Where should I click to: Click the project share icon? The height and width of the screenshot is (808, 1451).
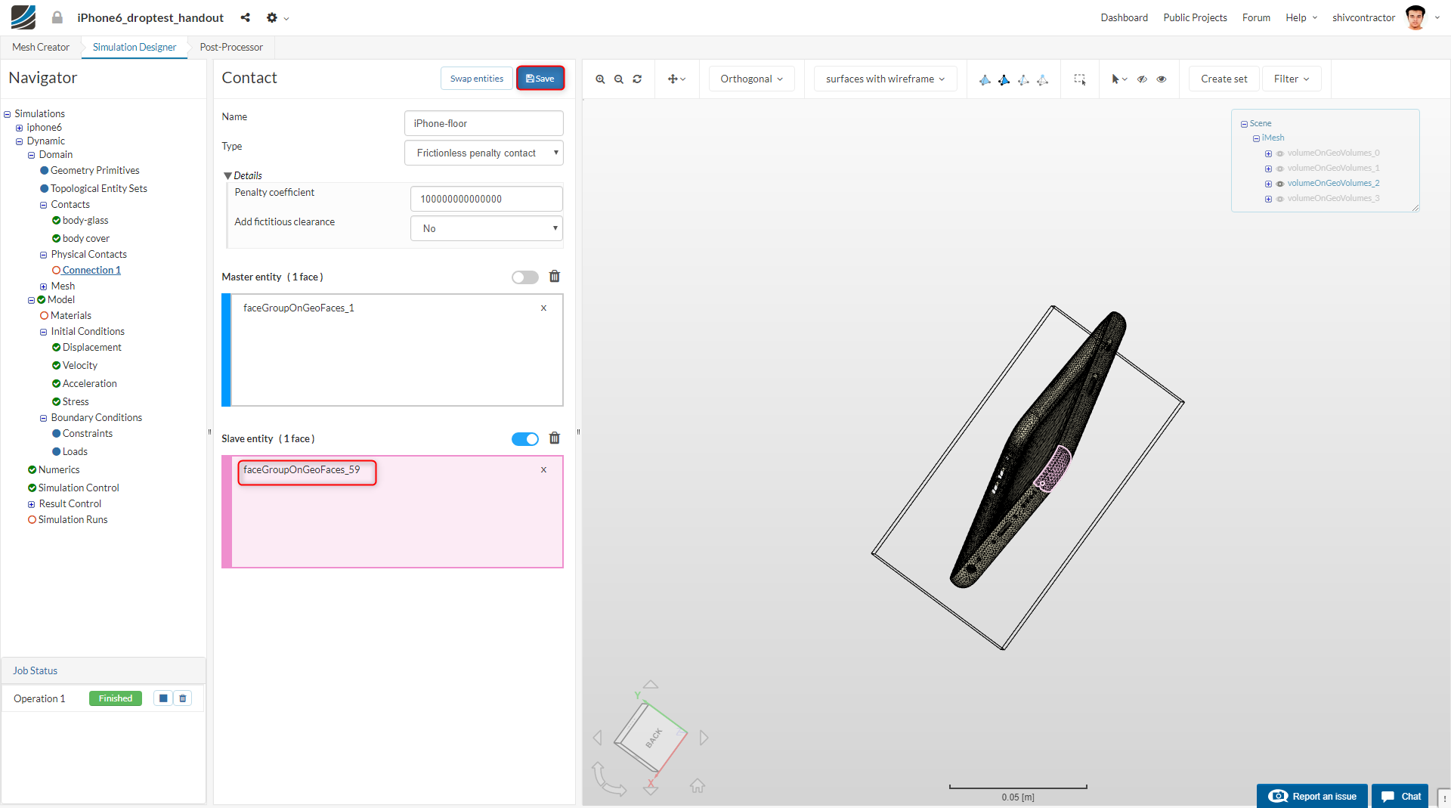(245, 17)
